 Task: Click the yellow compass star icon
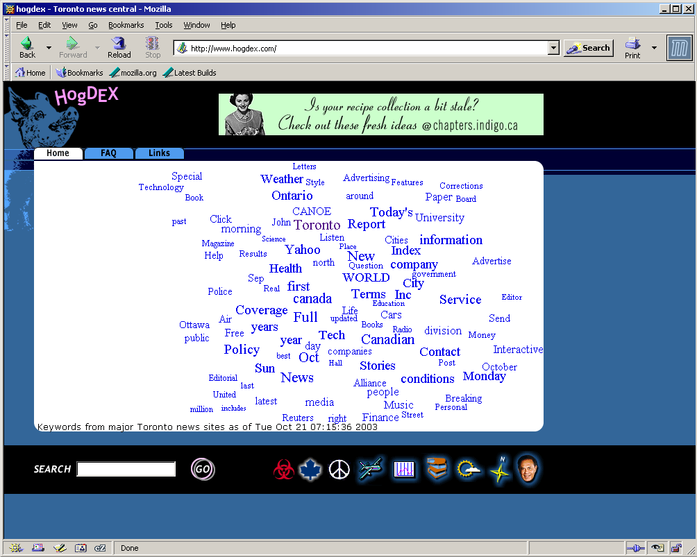[500, 470]
